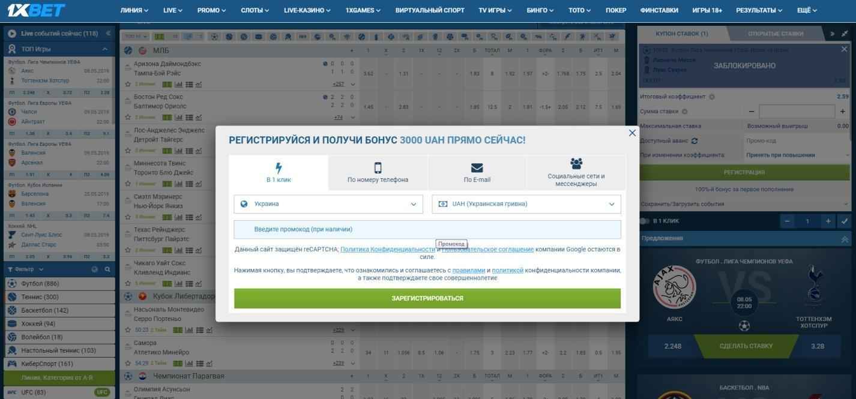Image resolution: width=856 pixels, height=399 pixels.
Task: Open the ЕЩЁ top menu
Action: pyautogui.click(x=807, y=10)
